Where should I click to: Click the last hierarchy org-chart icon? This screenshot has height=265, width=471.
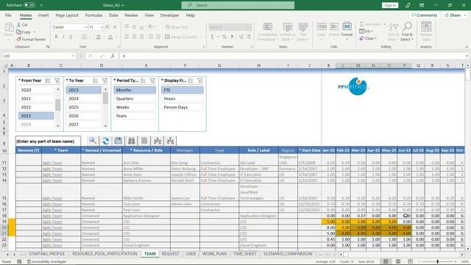click(x=170, y=141)
